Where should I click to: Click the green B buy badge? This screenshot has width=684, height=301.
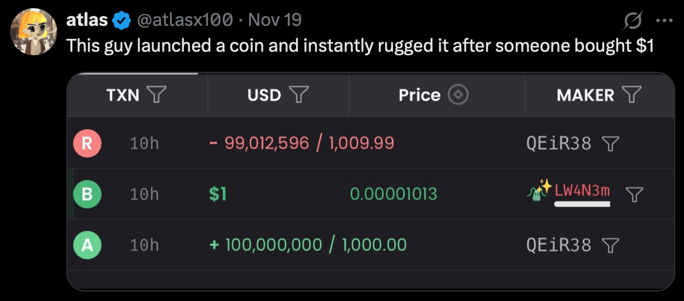coord(87,194)
